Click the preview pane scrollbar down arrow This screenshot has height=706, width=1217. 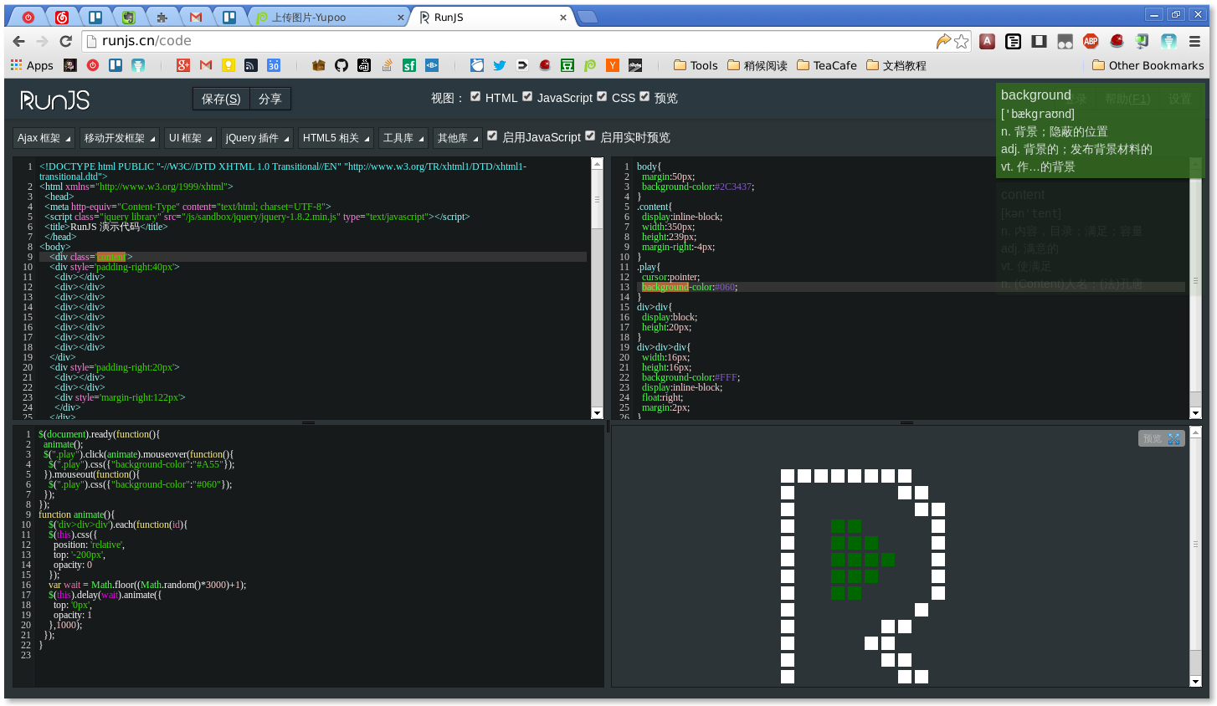click(1195, 681)
